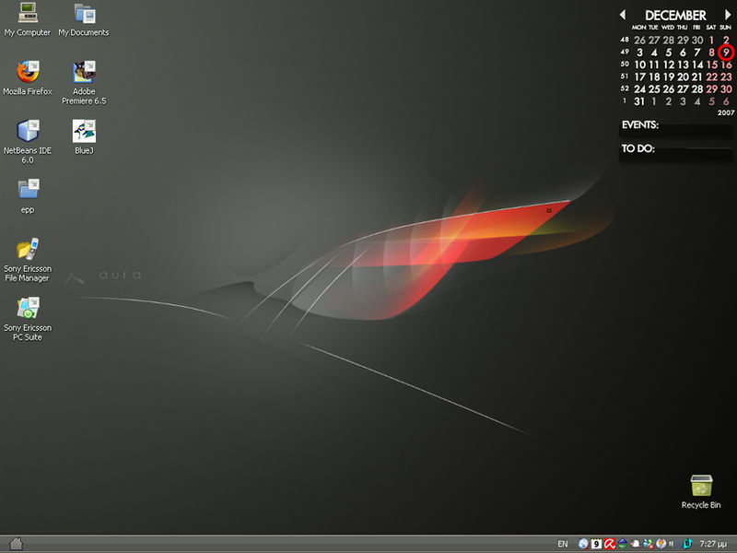Select December 25 on the calendar
Screen dimensions: 737x553
653,89
